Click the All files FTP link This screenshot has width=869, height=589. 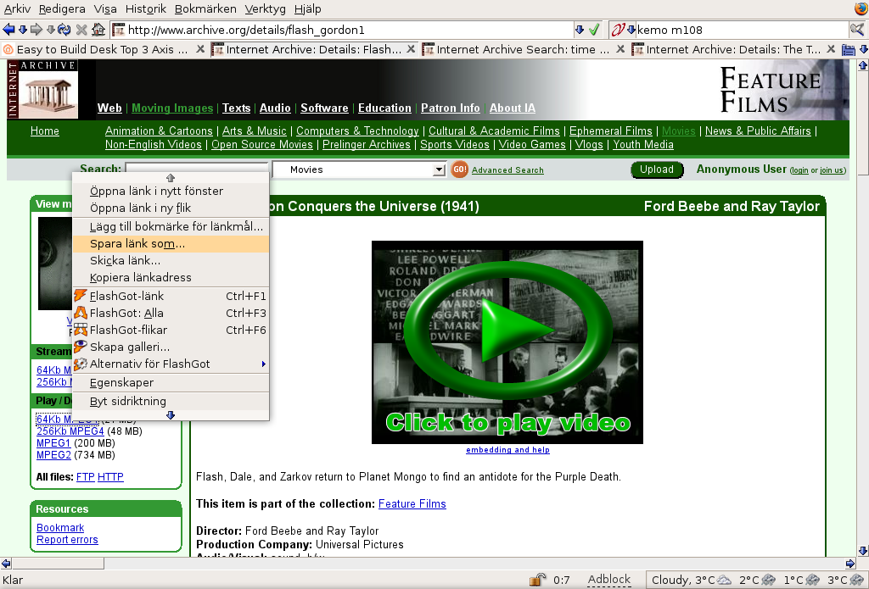point(86,476)
